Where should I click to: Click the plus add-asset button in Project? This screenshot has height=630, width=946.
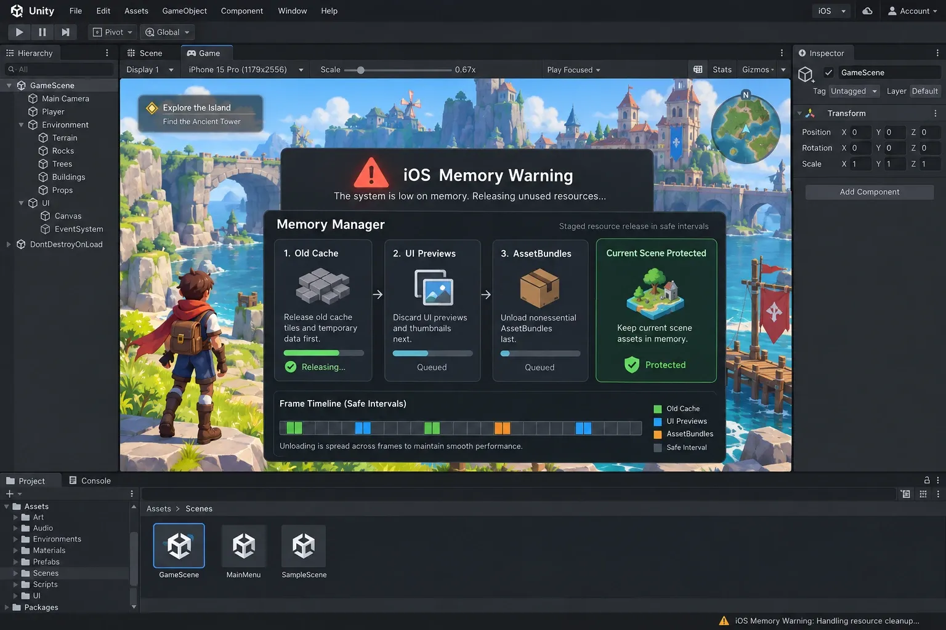(x=10, y=493)
